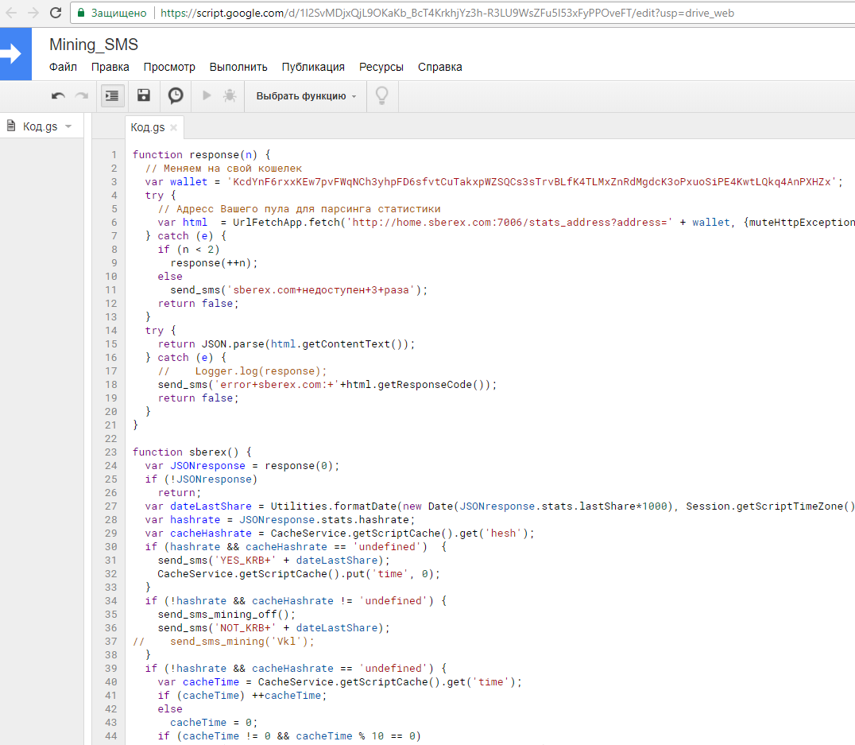The width and height of the screenshot is (855, 745).
Task: Click the 'NOT_KRB+' string on line 36
Action: click(x=246, y=627)
